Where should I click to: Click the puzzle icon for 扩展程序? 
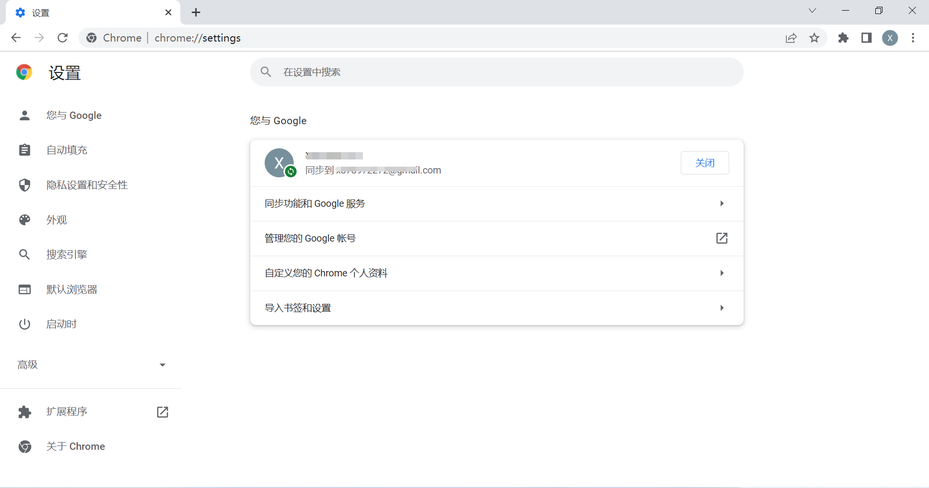pyautogui.click(x=25, y=412)
